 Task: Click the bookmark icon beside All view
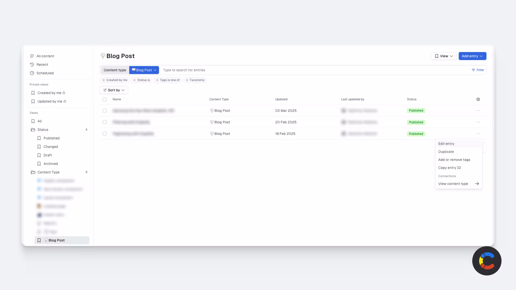point(33,121)
